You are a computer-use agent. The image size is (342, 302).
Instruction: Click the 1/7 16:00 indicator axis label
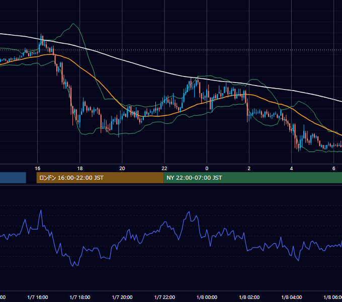tap(38, 297)
